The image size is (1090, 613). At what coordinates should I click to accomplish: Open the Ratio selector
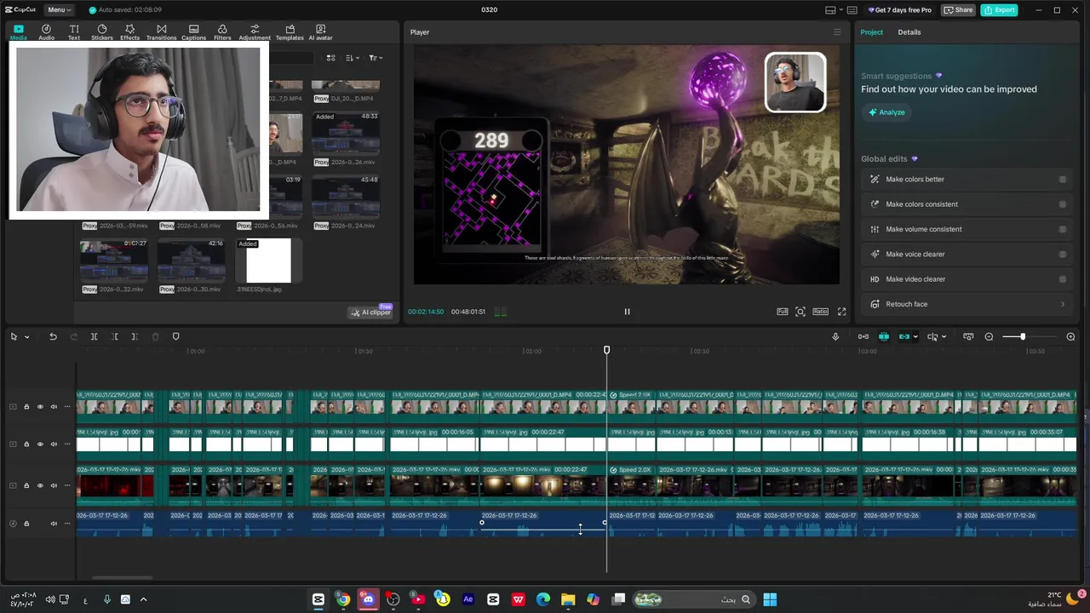coord(820,312)
